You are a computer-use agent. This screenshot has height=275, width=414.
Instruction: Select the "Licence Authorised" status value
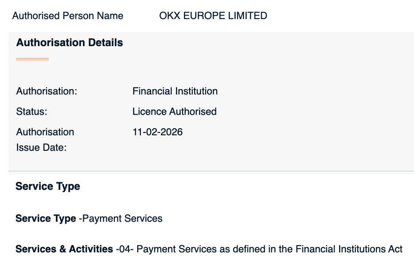coord(174,112)
